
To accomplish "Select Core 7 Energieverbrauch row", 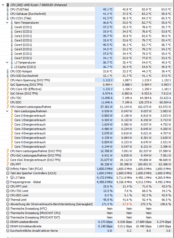I will [x=87, y=147].
